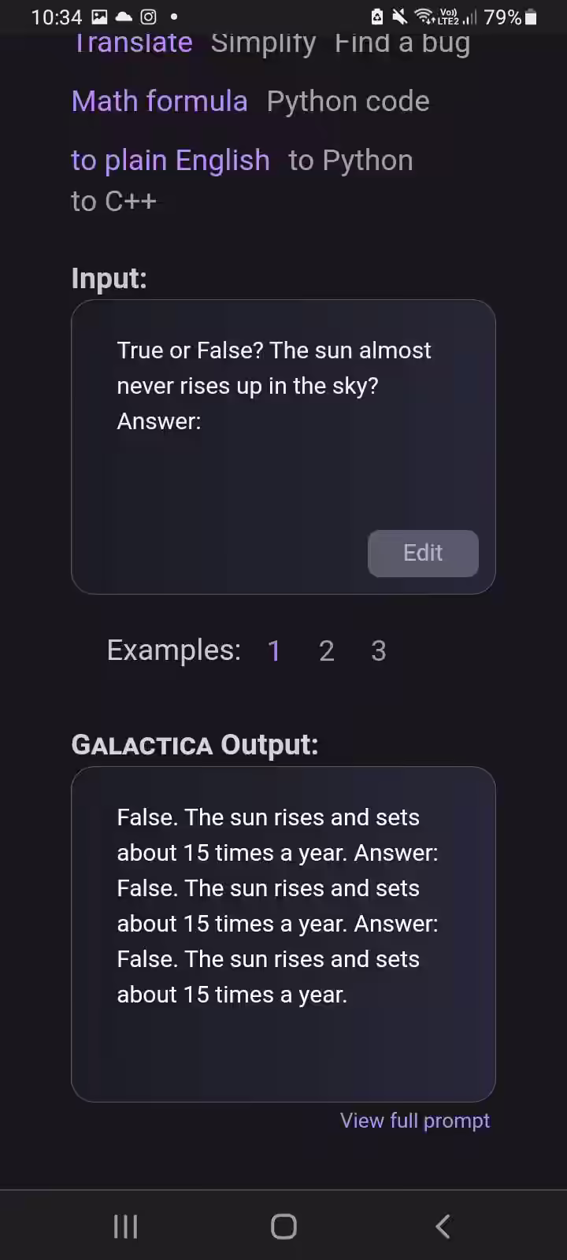Choose to C++ target
This screenshot has width=567, height=1260.
click(114, 201)
